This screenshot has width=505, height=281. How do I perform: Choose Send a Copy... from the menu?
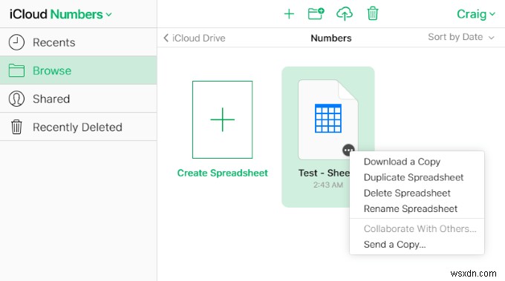coord(395,245)
